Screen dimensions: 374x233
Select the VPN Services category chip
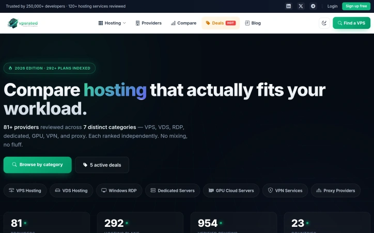point(285,190)
